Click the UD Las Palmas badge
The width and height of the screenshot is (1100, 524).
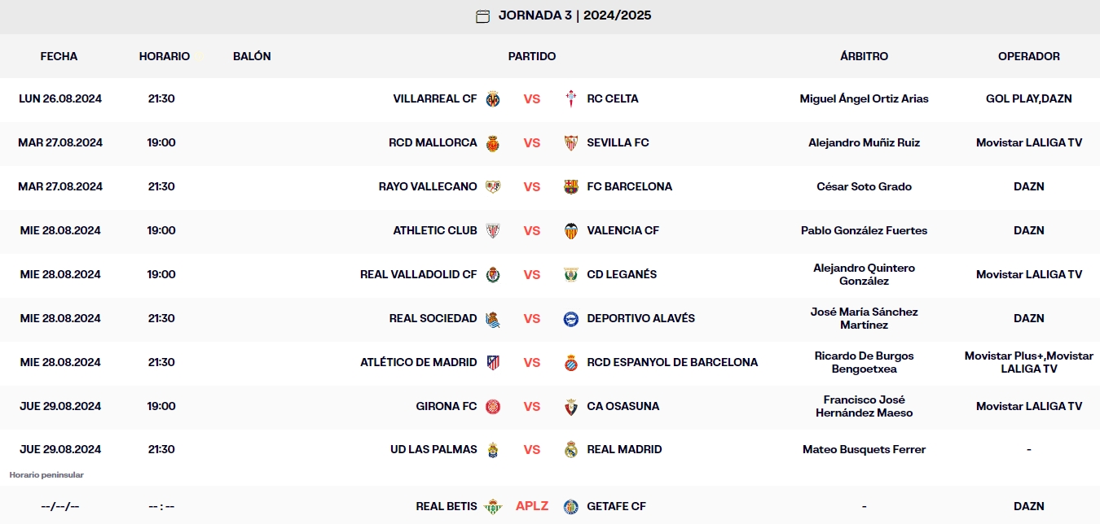coord(495,449)
